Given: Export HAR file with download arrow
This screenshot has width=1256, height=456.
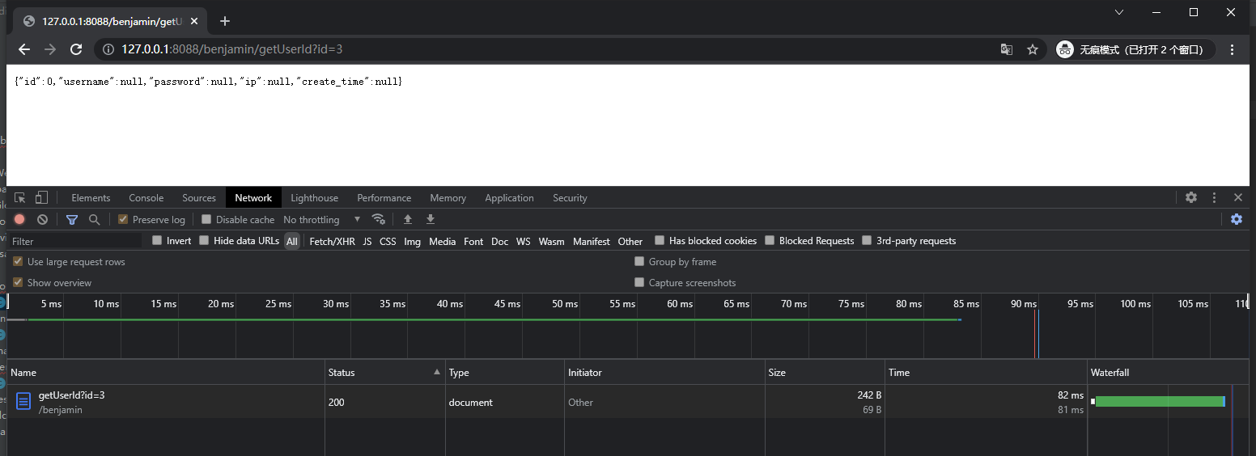Looking at the screenshot, I should [x=431, y=219].
